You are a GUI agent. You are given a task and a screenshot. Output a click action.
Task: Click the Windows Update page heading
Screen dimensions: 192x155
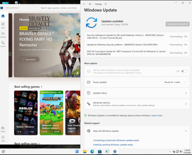(100, 10)
